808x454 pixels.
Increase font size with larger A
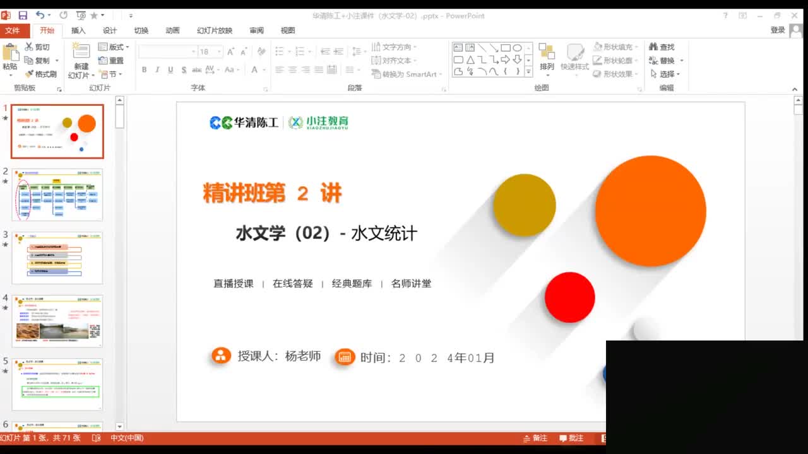pos(230,52)
